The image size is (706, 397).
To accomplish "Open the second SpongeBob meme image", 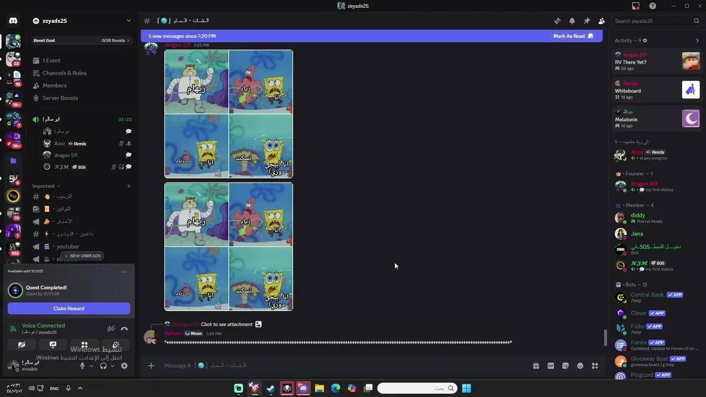I will tap(229, 247).
